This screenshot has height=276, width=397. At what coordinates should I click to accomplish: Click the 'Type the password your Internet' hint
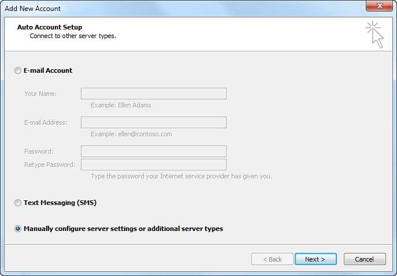click(181, 176)
